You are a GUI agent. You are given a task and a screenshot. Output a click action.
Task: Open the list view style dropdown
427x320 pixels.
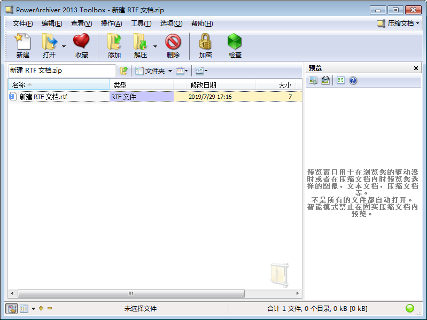point(182,71)
